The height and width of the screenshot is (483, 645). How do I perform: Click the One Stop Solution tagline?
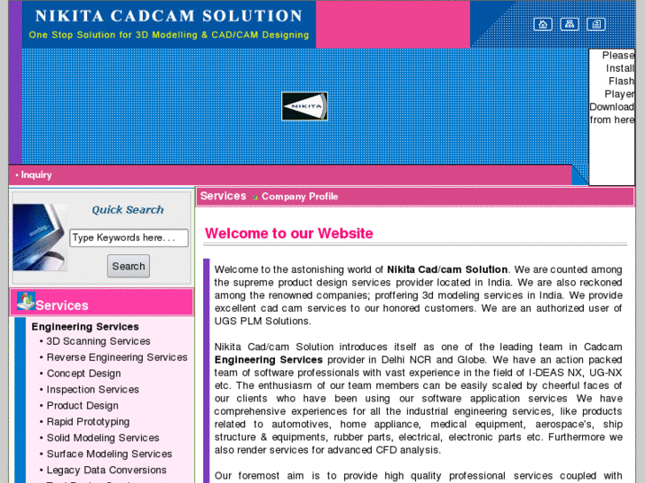[x=169, y=35]
